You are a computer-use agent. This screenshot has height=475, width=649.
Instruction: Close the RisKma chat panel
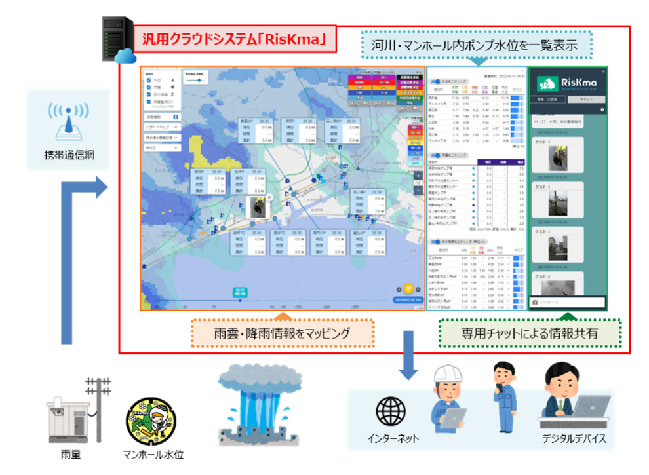point(603,71)
